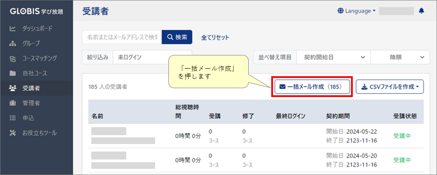437x175 pixels.
Task: Click the briefcase icon beside 管理者
Action: tap(12, 103)
